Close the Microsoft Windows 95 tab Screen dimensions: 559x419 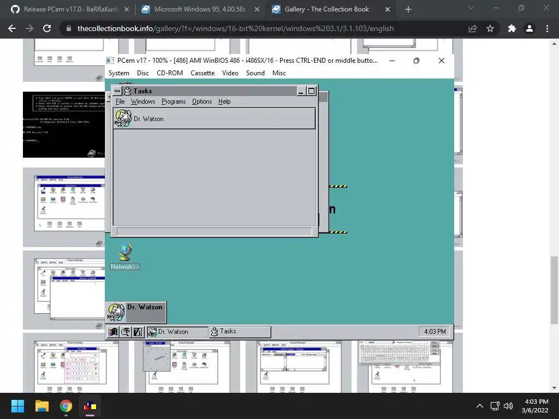click(257, 10)
